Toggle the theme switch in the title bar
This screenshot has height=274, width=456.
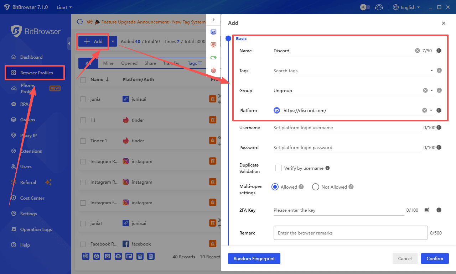pos(364,7)
